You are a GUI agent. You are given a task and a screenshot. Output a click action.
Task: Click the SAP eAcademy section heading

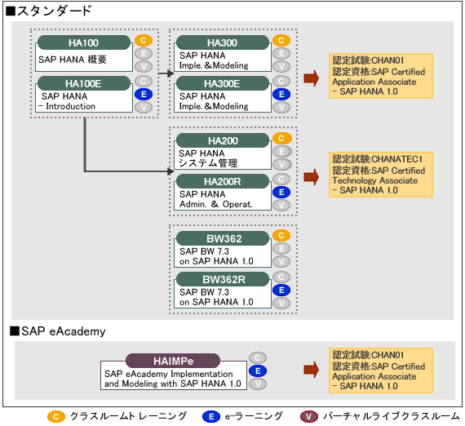[x=58, y=331]
